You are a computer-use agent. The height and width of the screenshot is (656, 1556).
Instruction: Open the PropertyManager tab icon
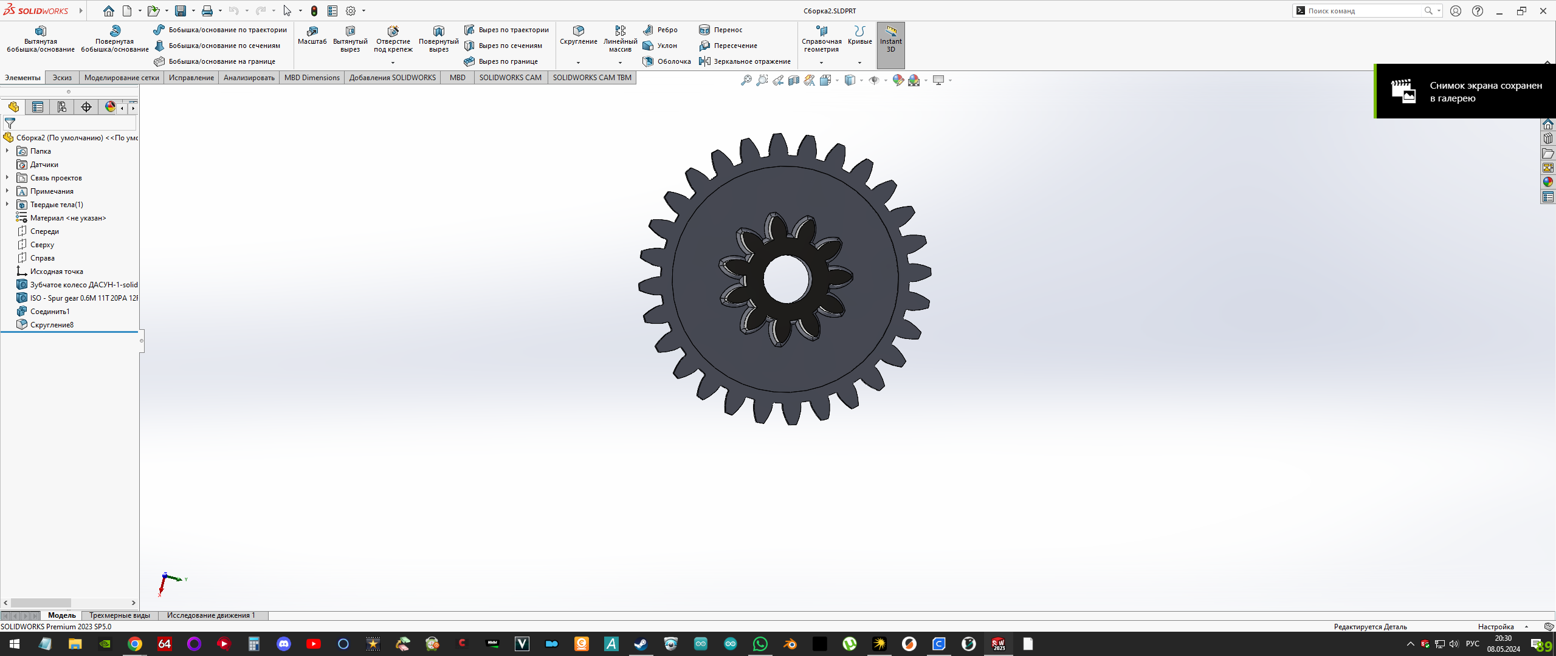pyautogui.click(x=38, y=108)
